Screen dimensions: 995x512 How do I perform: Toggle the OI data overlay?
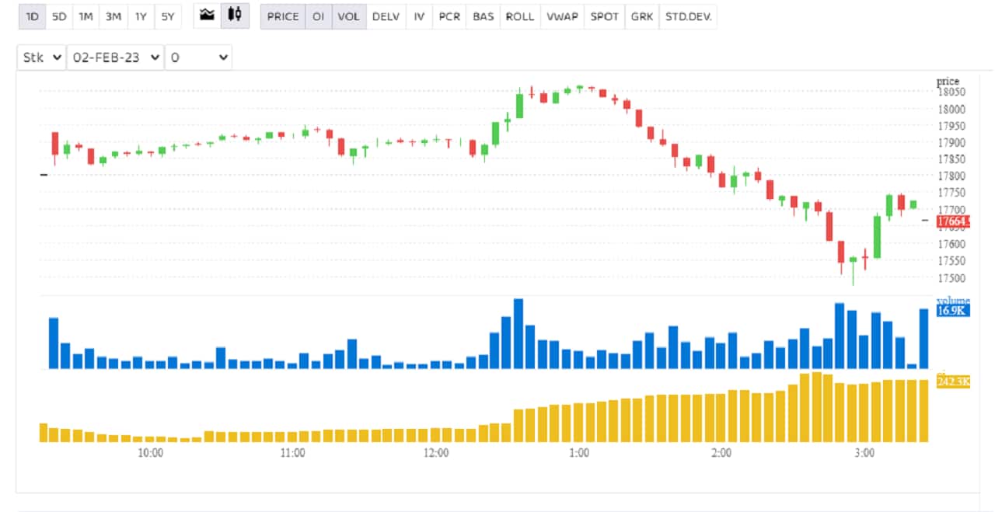click(319, 16)
